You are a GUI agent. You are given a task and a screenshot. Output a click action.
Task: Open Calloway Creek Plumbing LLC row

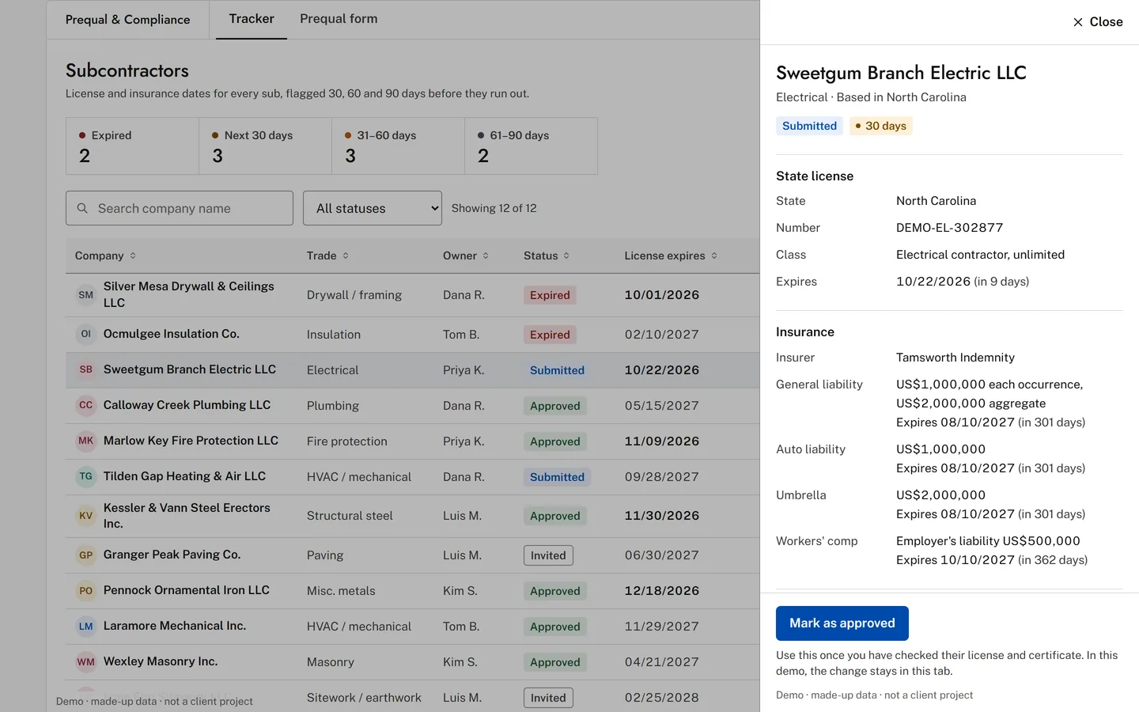(x=412, y=406)
